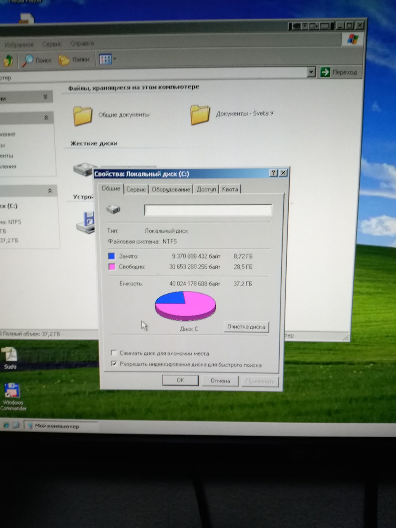Close the disk properties dialog with X
The width and height of the screenshot is (396, 528).
(283, 173)
